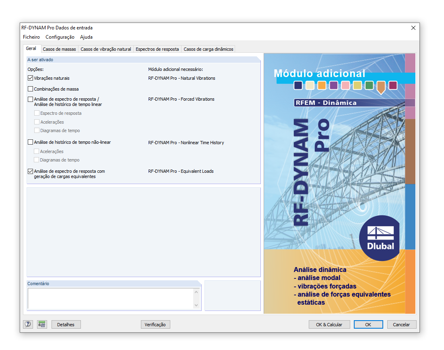The height and width of the screenshot is (350, 444).
Task: Click the 'RFEM - Dinâmica' label on banner
Action: [x=326, y=103]
